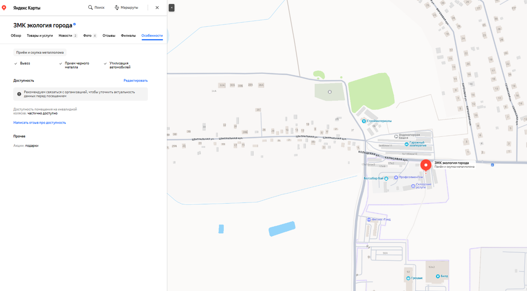The image size is (527, 291).
Task: Switch to the Обзор tab
Action: point(16,36)
